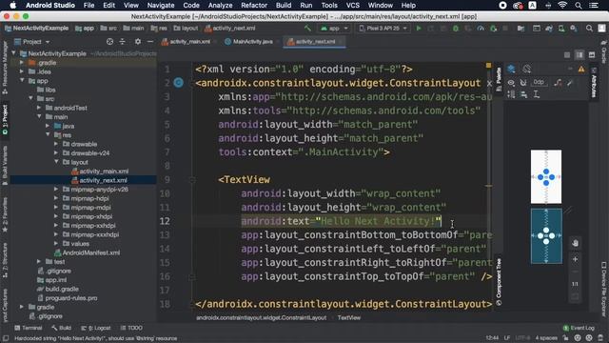Viewport: 609px width, 343px height.
Task: Click Locate/Select opened file target icon
Action: (x=110, y=42)
